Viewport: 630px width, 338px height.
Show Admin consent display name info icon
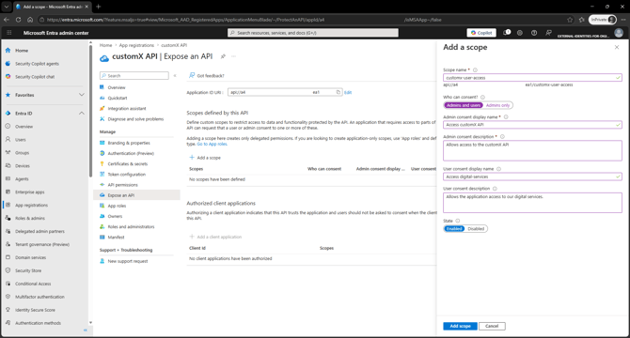506,117
